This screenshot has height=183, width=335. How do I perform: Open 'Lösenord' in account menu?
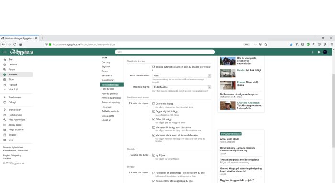[106, 107]
